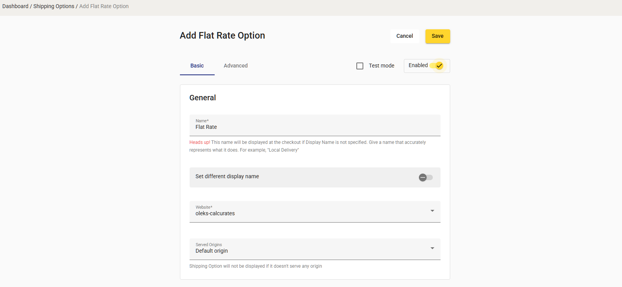Image resolution: width=622 pixels, height=287 pixels.
Task: Switch to the Basic tab
Action: 197,66
